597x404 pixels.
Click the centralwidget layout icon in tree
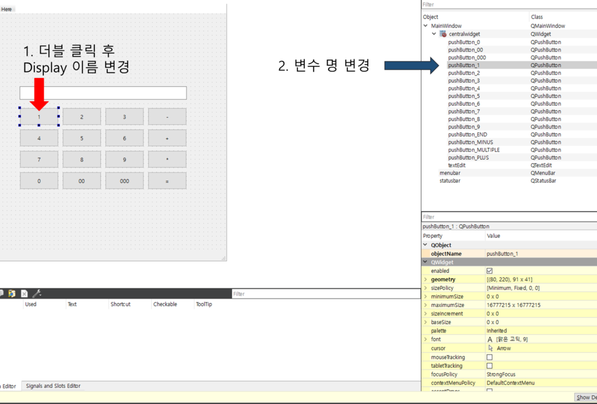coord(443,34)
